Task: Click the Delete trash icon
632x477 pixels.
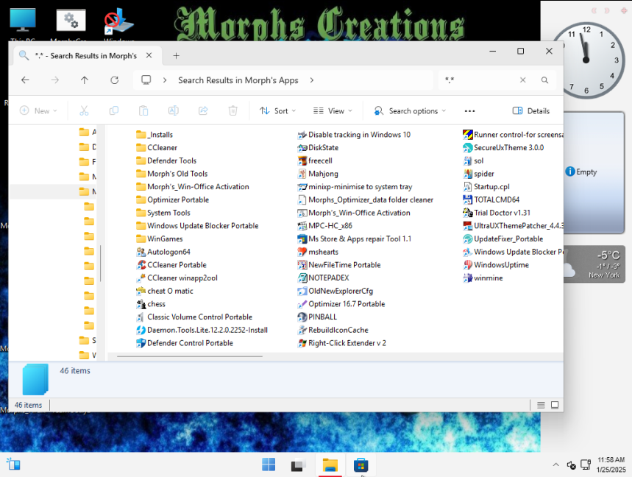Action: pos(232,110)
